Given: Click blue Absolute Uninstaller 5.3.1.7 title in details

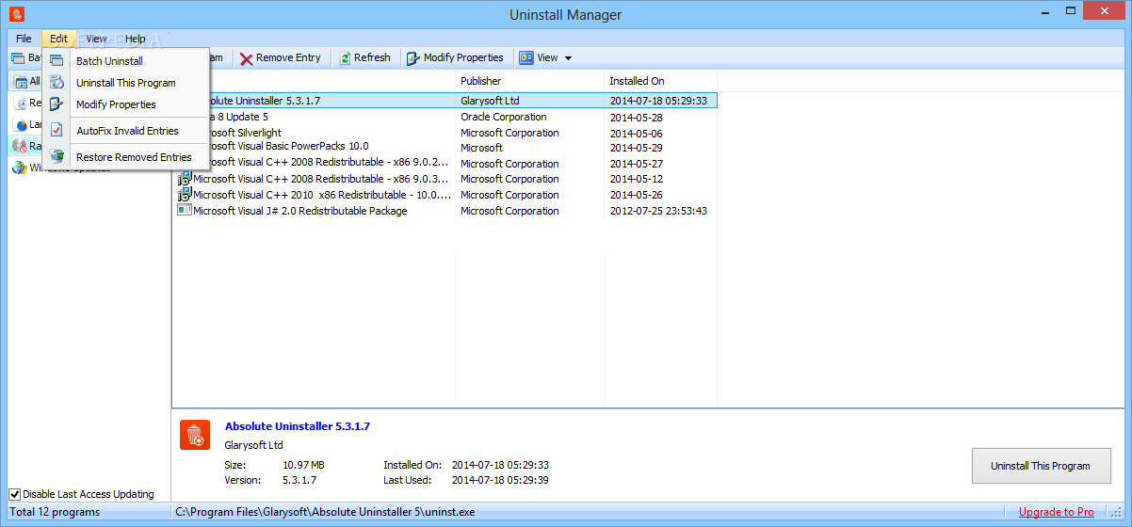Looking at the screenshot, I should pos(298,426).
